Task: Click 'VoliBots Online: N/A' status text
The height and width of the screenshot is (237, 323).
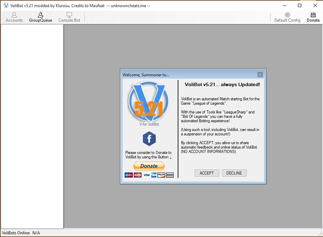Action: [21, 233]
